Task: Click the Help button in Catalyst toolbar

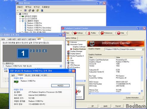Action: pyautogui.click(x=121, y=33)
